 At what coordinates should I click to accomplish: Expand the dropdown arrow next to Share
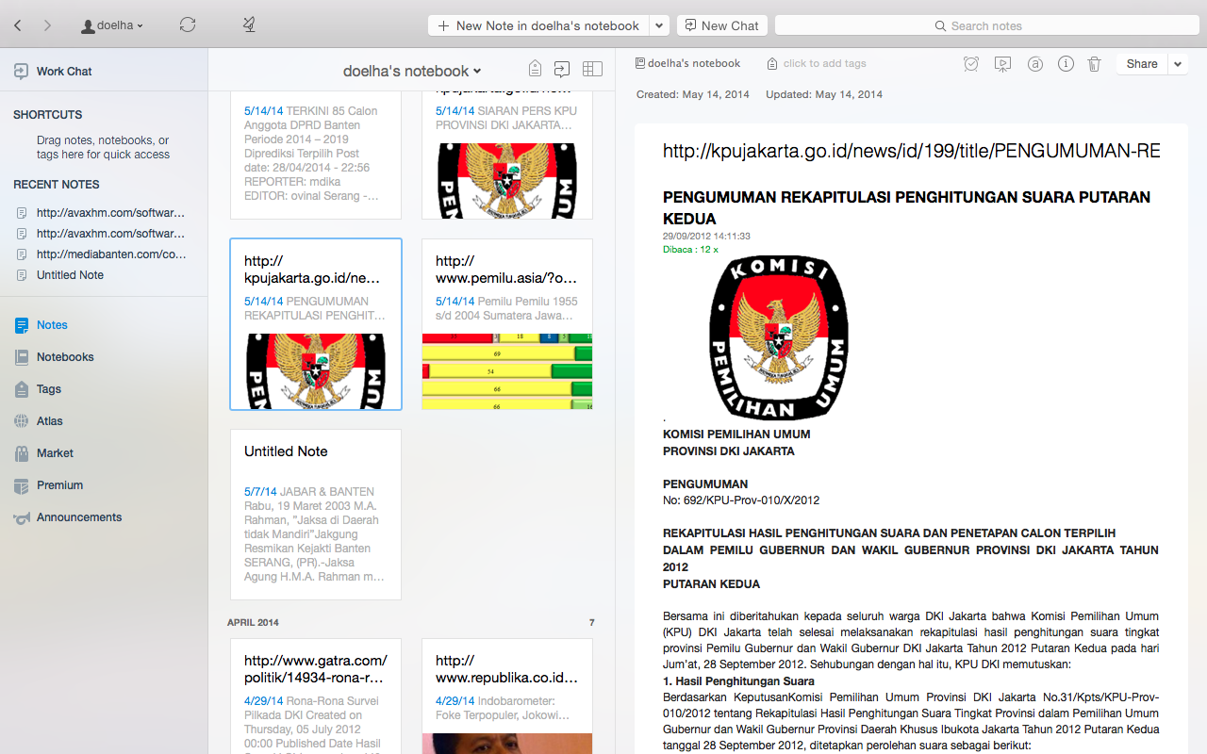tap(1178, 64)
